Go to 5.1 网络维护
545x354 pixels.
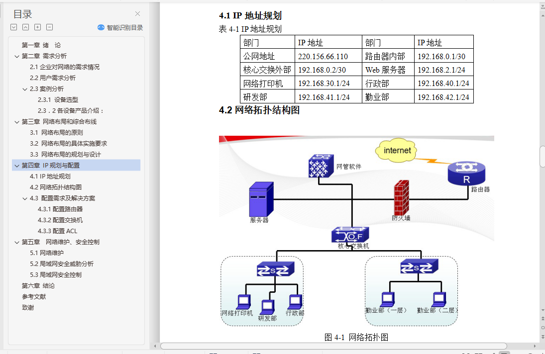coord(47,253)
